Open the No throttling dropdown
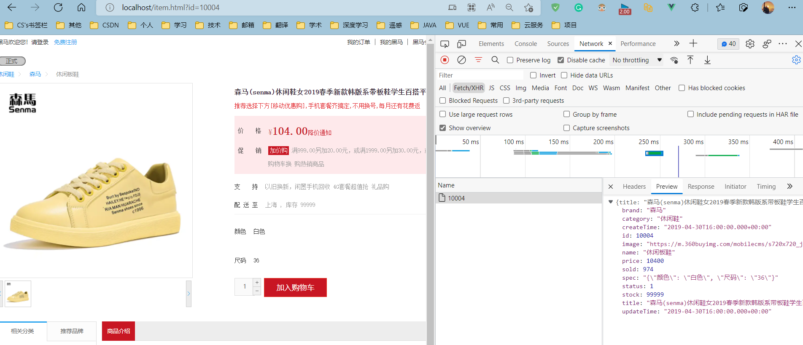This screenshot has height=345, width=803. (637, 60)
